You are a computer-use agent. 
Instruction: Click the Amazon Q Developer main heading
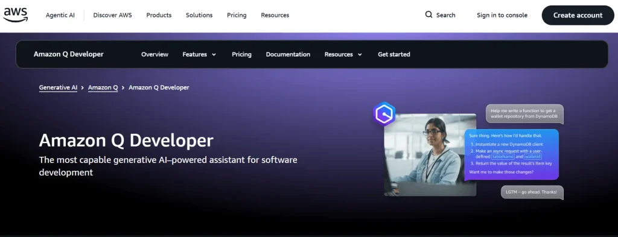[x=126, y=141]
